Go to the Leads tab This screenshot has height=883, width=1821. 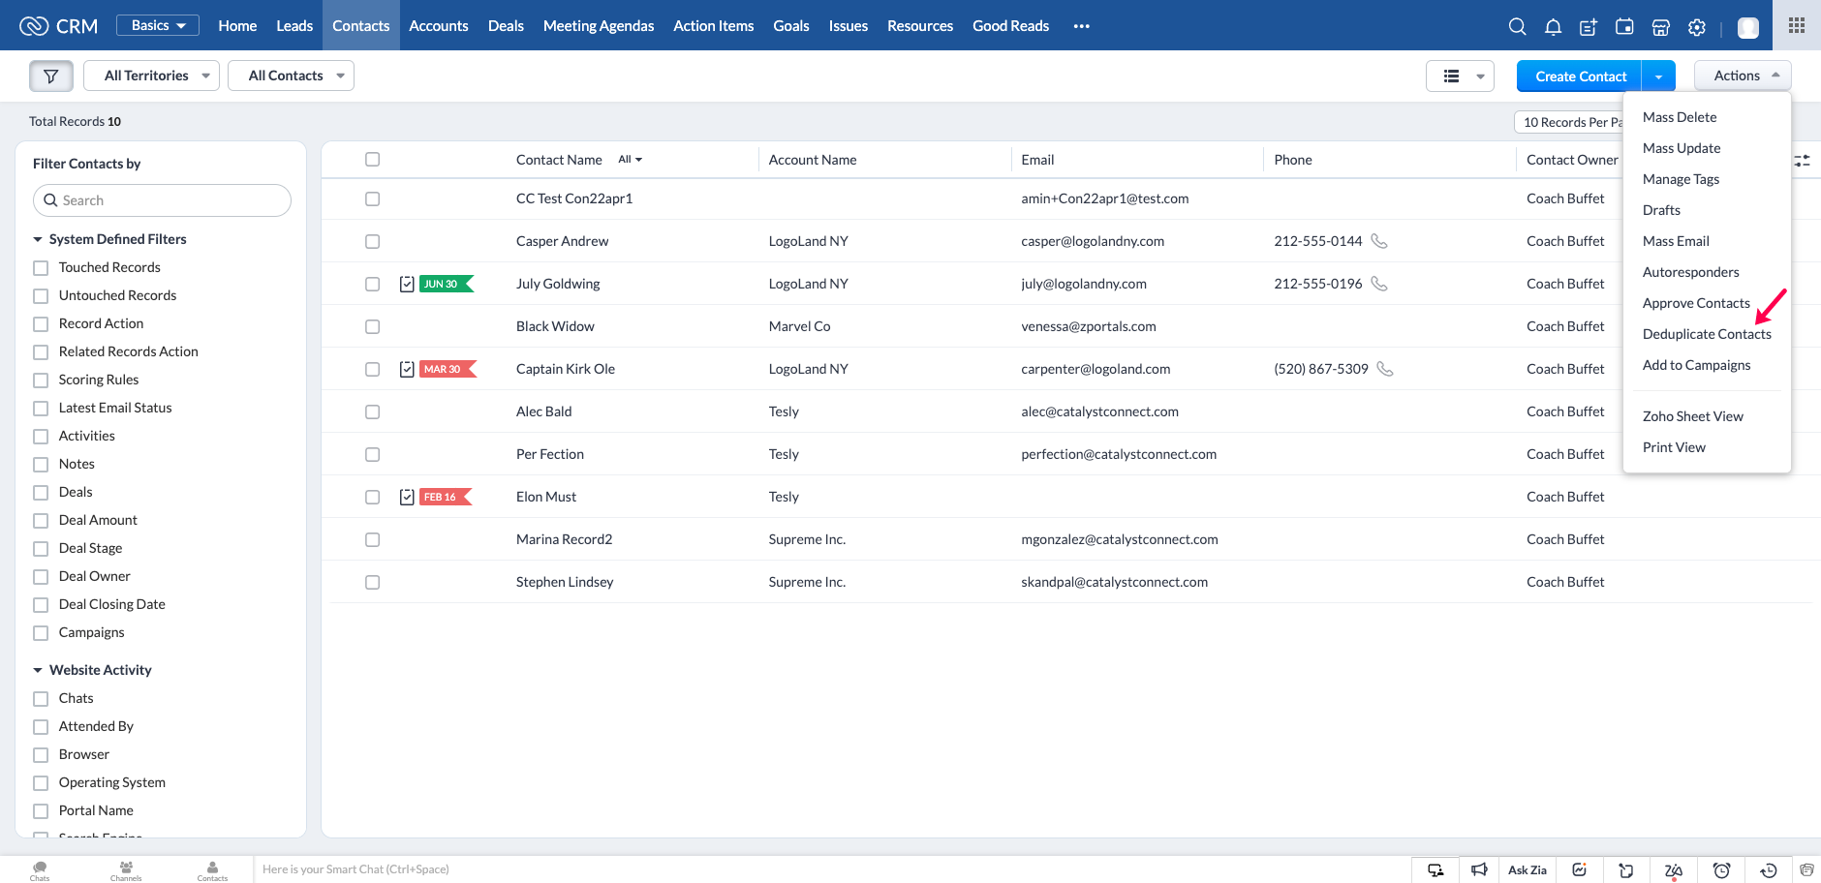(294, 26)
